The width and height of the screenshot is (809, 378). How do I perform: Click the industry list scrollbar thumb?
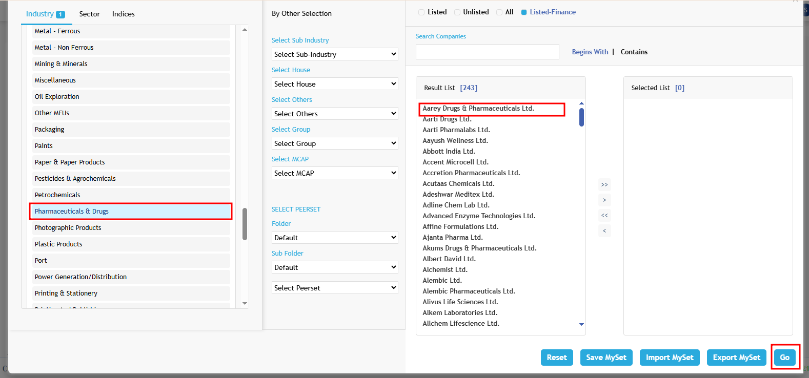coord(245,224)
